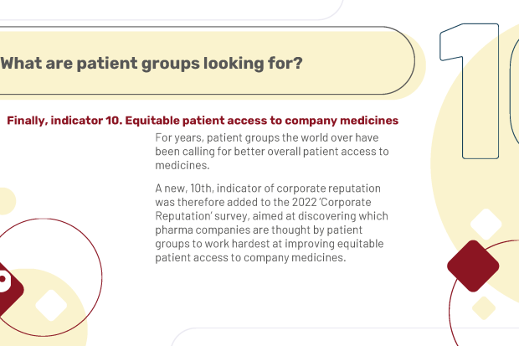Click the cream pill-shaped heading banner
This screenshot has height=346, width=519.
[207, 63]
